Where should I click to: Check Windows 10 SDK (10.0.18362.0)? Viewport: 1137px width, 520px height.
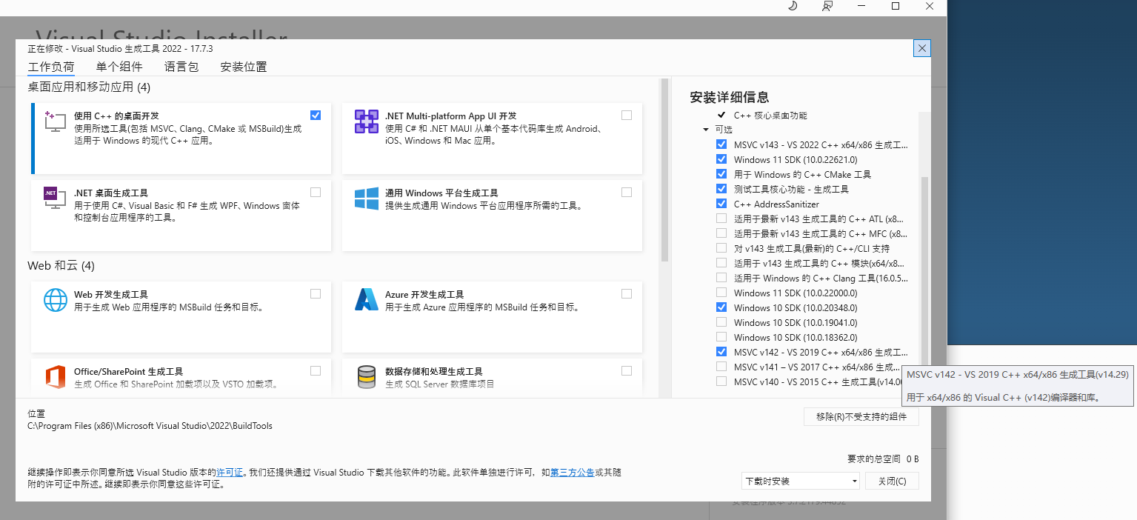(x=721, y=337)
